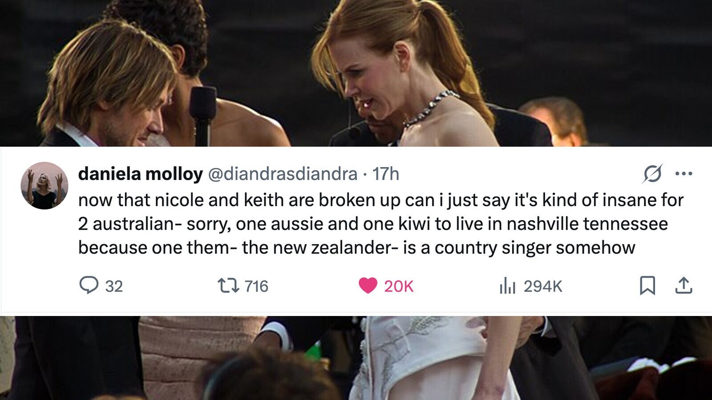This screenshot has height=400, width=712.
Task: Click the reply speech bubble icon
Action: pyautogui.click(x=89, y=285)
